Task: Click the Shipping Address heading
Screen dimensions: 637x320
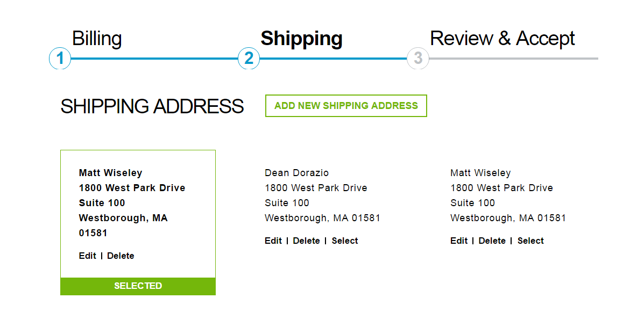Action: click(x=152, y=106)
